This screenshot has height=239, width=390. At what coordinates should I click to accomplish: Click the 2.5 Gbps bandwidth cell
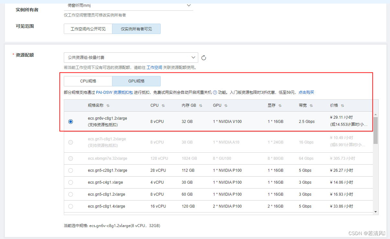307,122
